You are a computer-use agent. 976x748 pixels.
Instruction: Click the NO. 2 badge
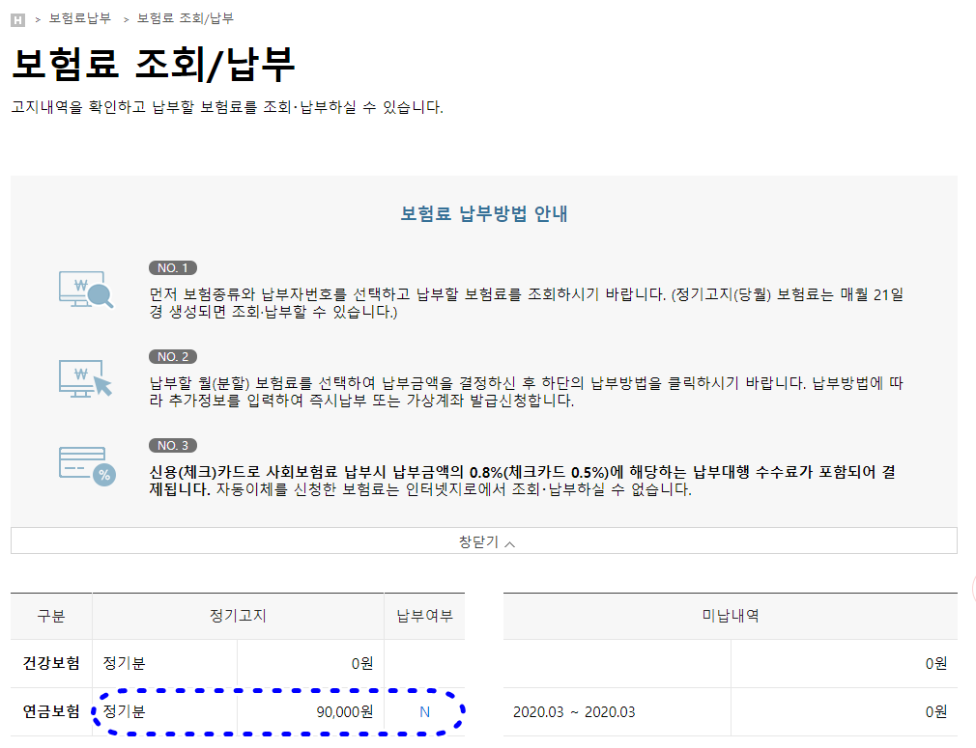pos(173,357)
